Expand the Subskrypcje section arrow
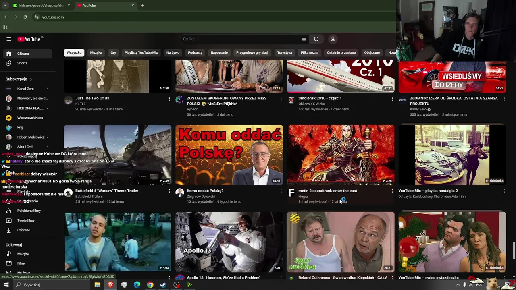 (31, 79)
